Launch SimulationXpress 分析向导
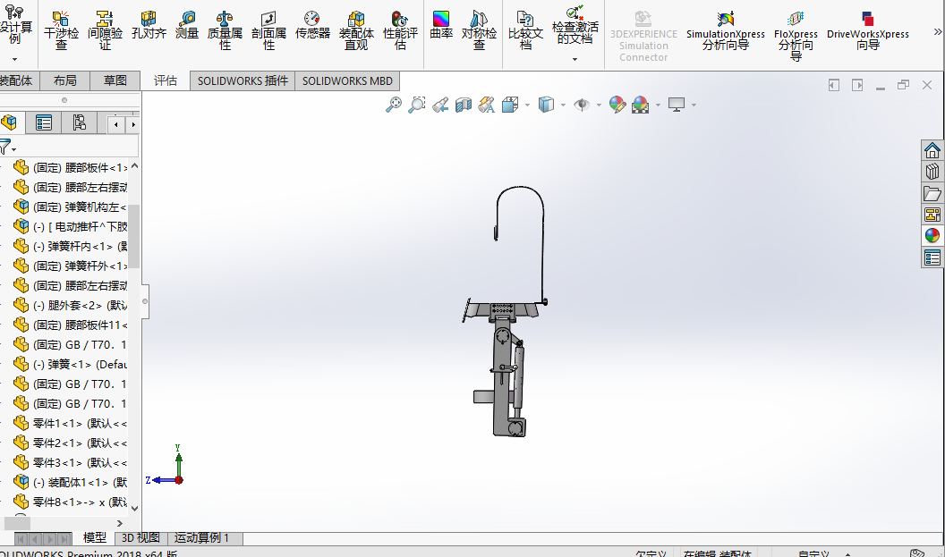Image resolution: width=945 pixels, height=557 pixels. (x=726, y=31)
